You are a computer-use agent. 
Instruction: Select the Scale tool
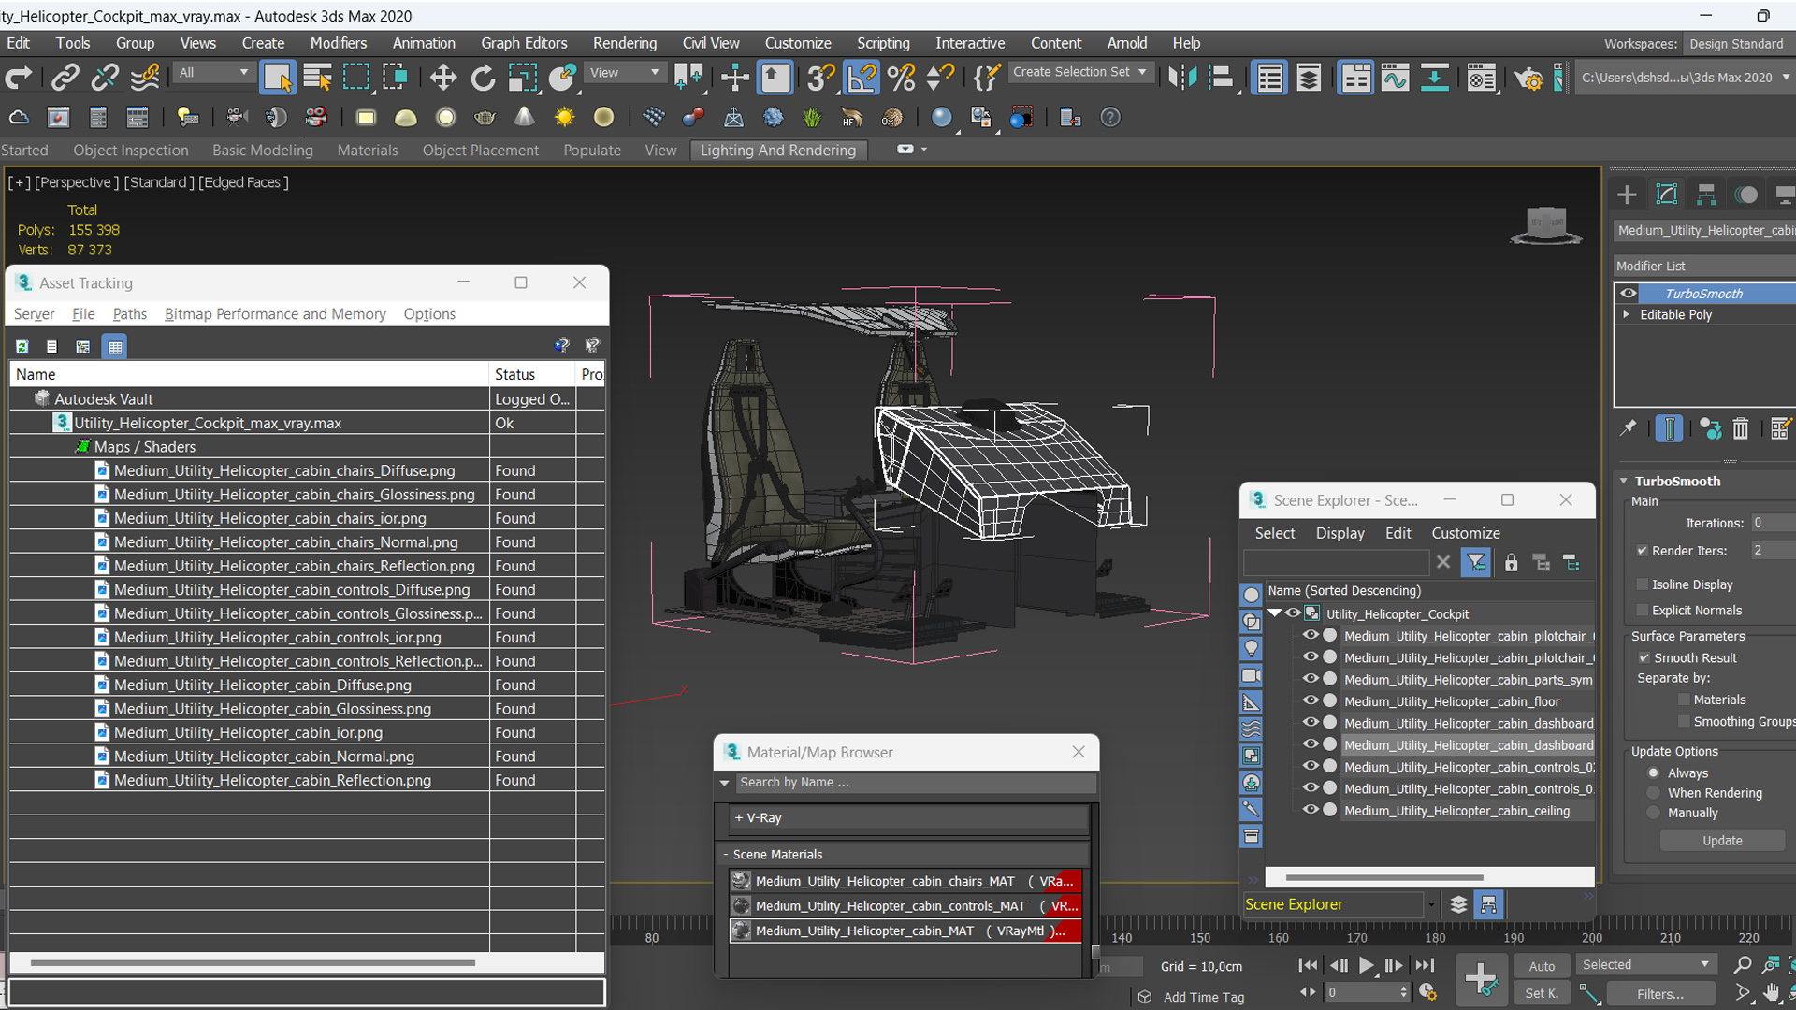pos(522,78)
